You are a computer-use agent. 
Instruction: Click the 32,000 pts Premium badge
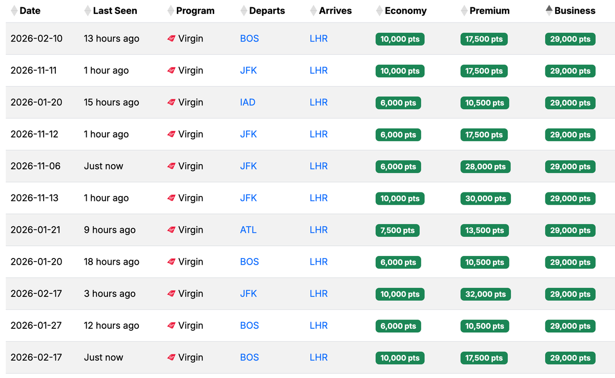(x=485, y=294)
